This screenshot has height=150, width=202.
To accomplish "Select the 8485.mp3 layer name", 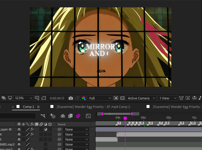I will coord(7,144).
